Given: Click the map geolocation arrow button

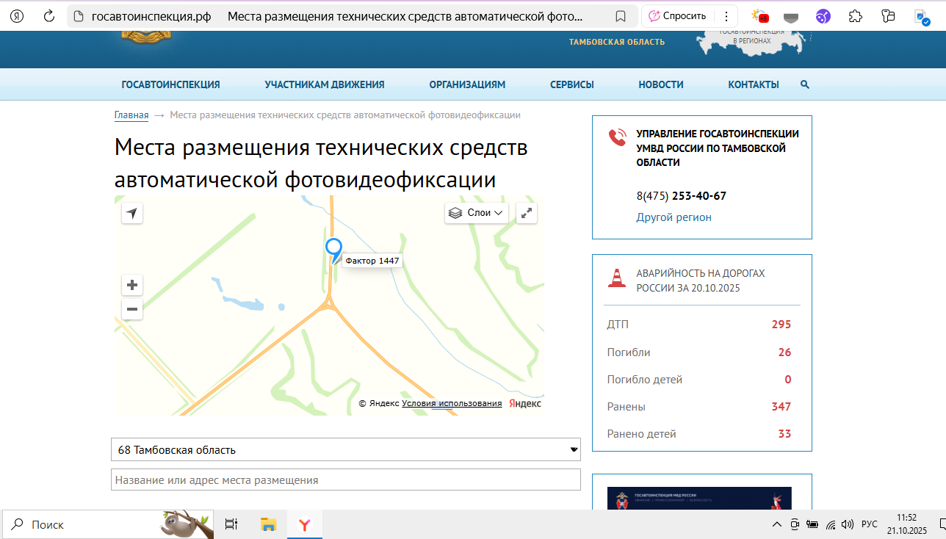Looking at the screenshot, I should click(x=132, y=213).
